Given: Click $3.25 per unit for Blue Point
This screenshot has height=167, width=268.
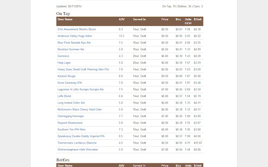Looking at the screenshot, I should point(197,43).
